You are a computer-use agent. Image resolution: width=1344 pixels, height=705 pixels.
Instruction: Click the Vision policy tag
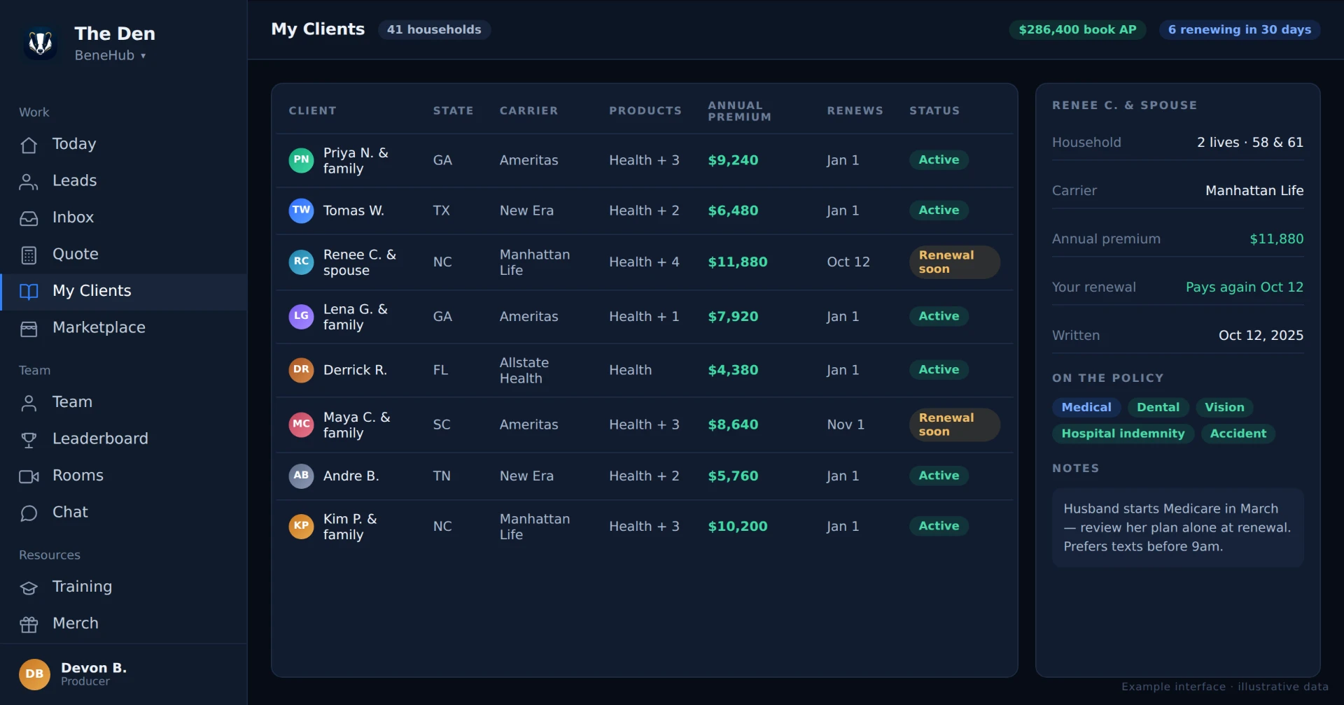coord(1224,407)
